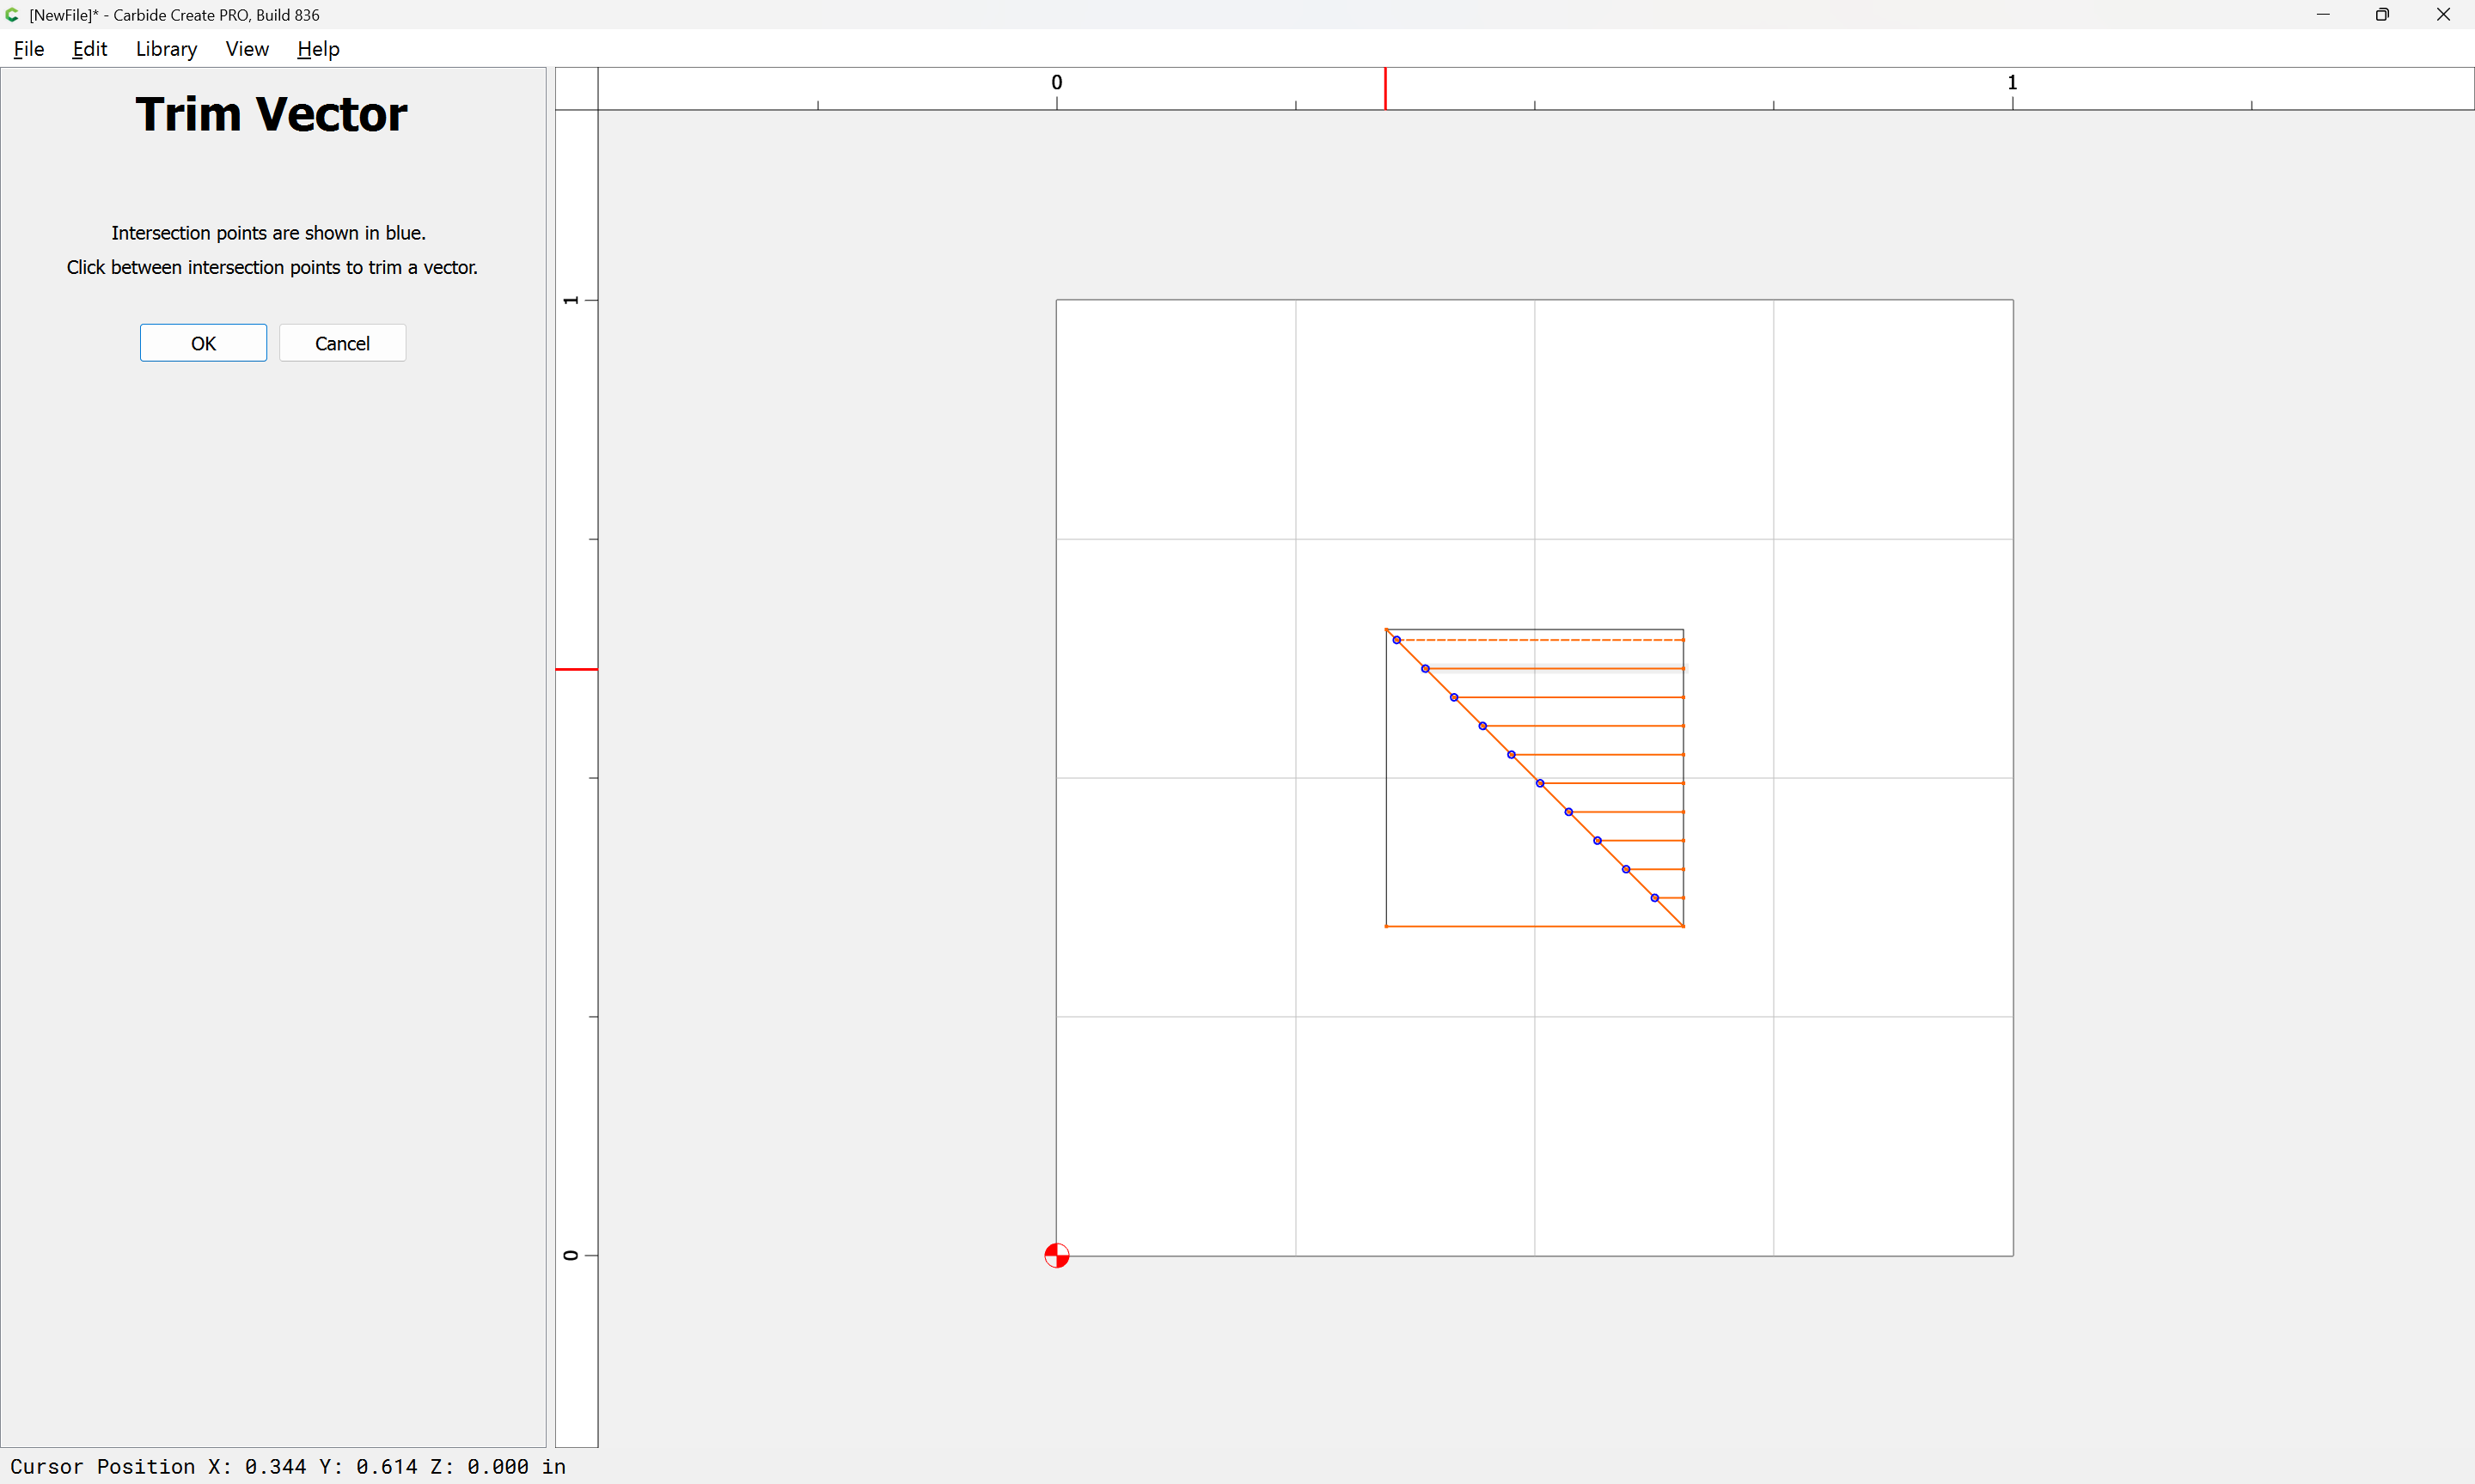Image resolution: width=2475 pixels, height=1484 pixels.
Task: Open the Help menu
Action: click(x=318, y=49)
